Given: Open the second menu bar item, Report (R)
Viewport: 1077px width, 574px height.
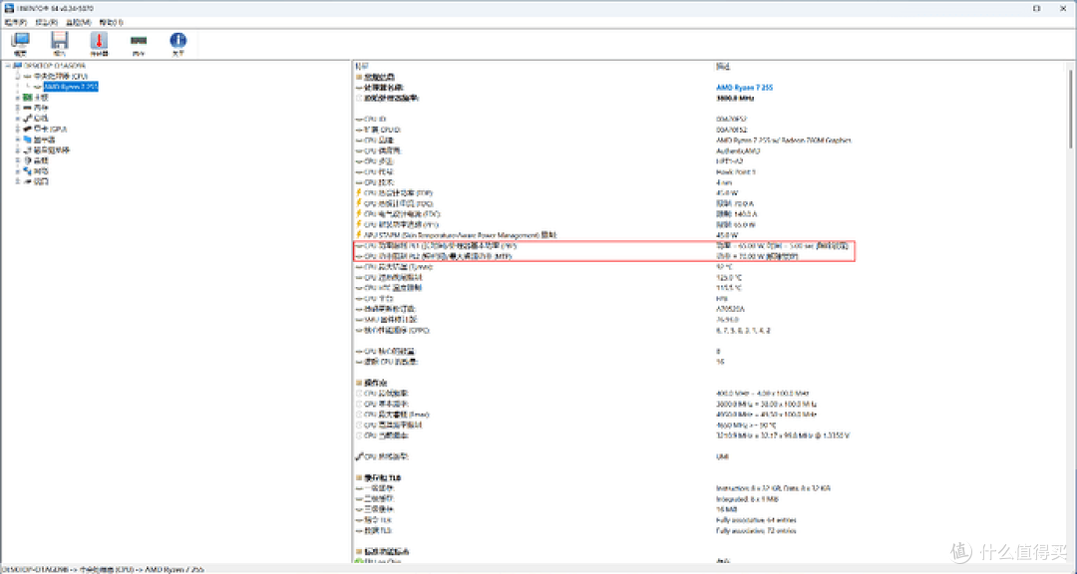Looking at the screenshot, I should 46,23.
